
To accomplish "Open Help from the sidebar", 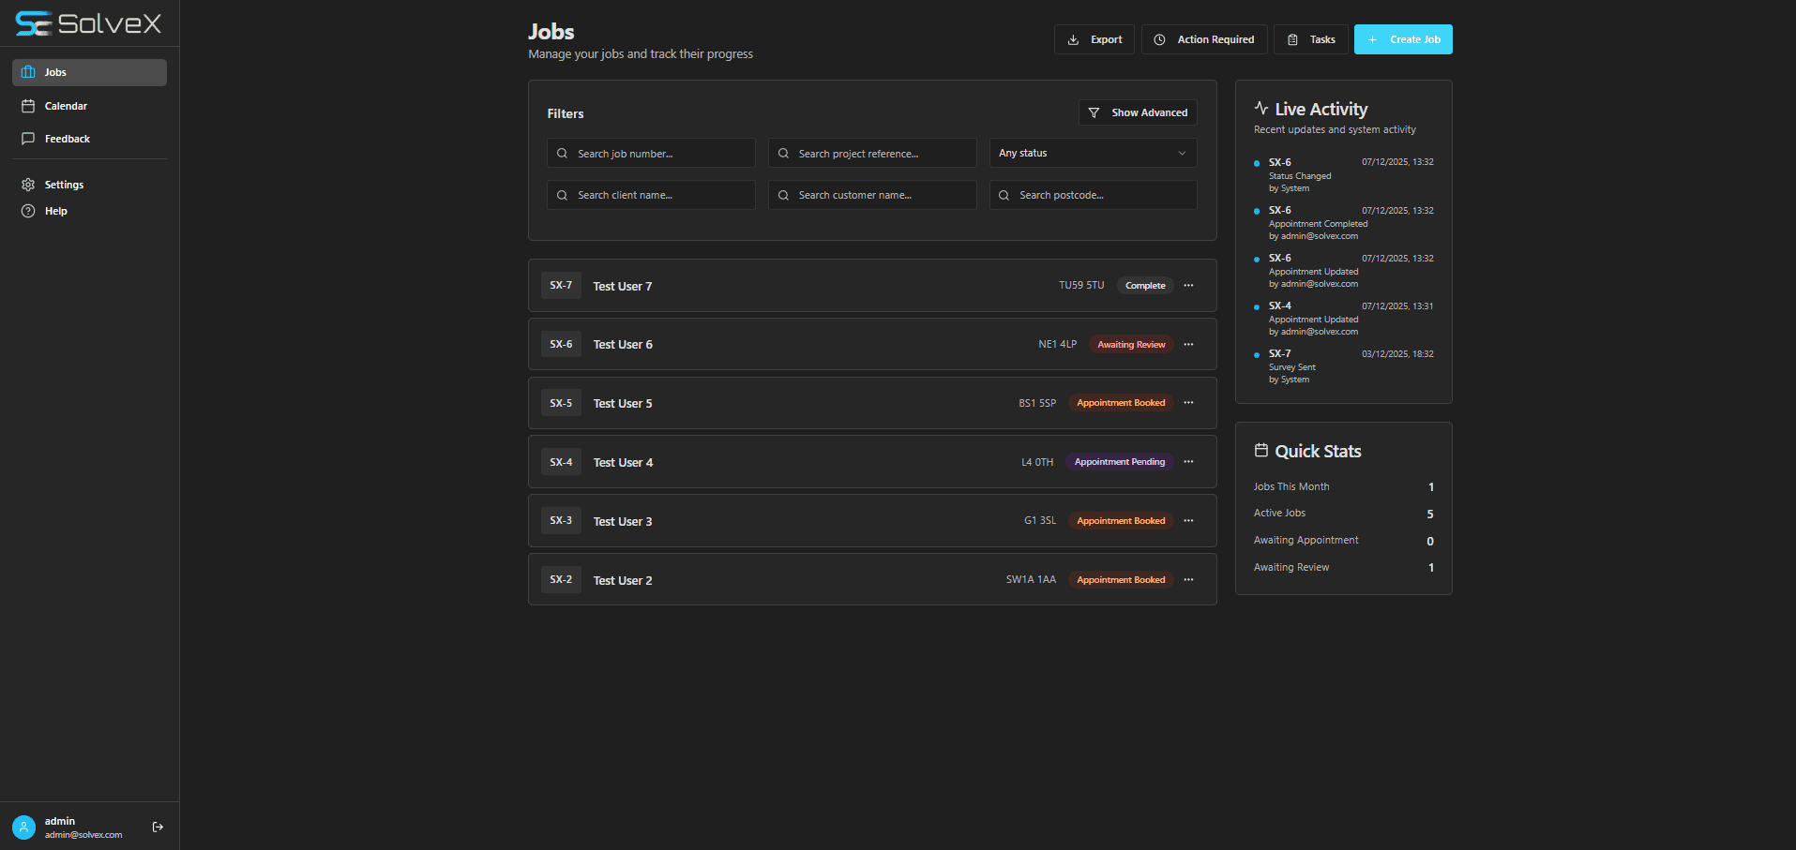I will click(55, 211).
